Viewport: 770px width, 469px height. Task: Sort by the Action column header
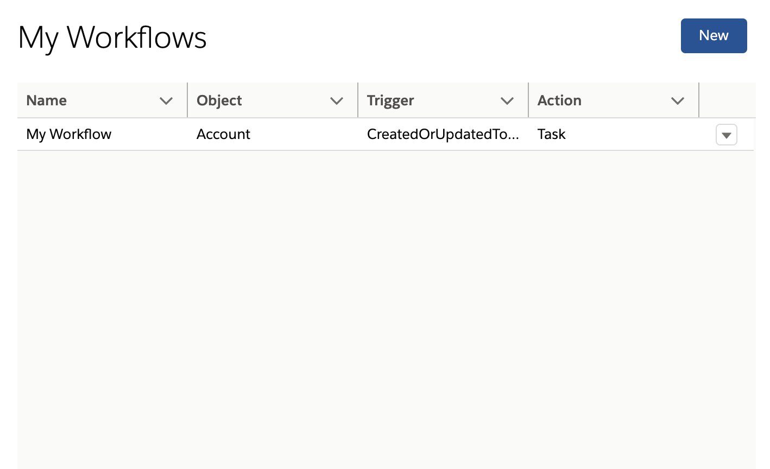pos(559,101)
